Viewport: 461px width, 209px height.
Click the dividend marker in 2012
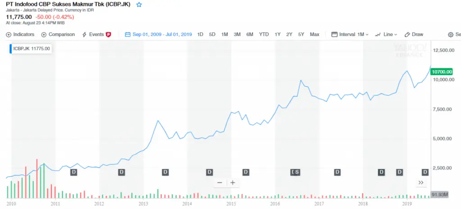click(122, 172)
